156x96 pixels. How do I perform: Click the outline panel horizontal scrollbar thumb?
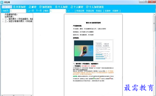click(14, 95)
